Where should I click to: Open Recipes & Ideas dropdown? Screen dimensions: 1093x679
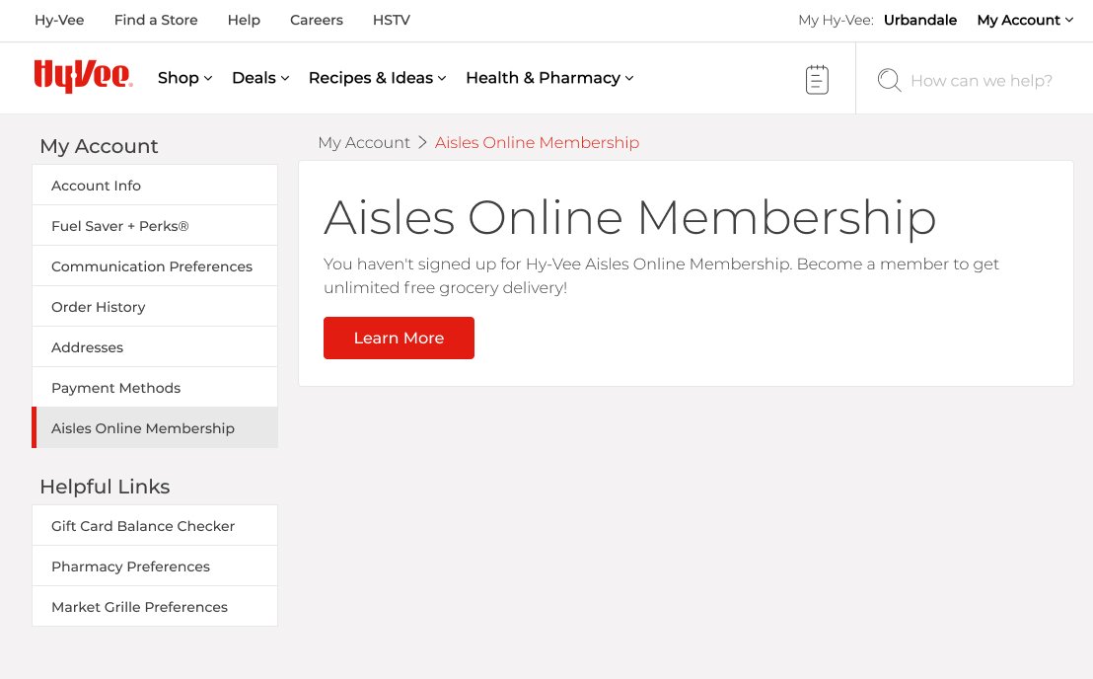(377, 78)
